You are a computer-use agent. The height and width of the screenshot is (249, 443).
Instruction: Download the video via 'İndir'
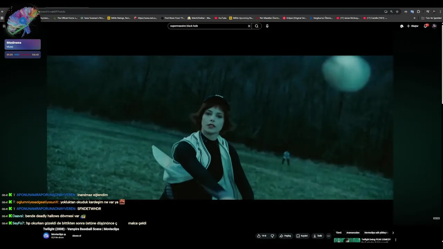[x=318, y=236]
